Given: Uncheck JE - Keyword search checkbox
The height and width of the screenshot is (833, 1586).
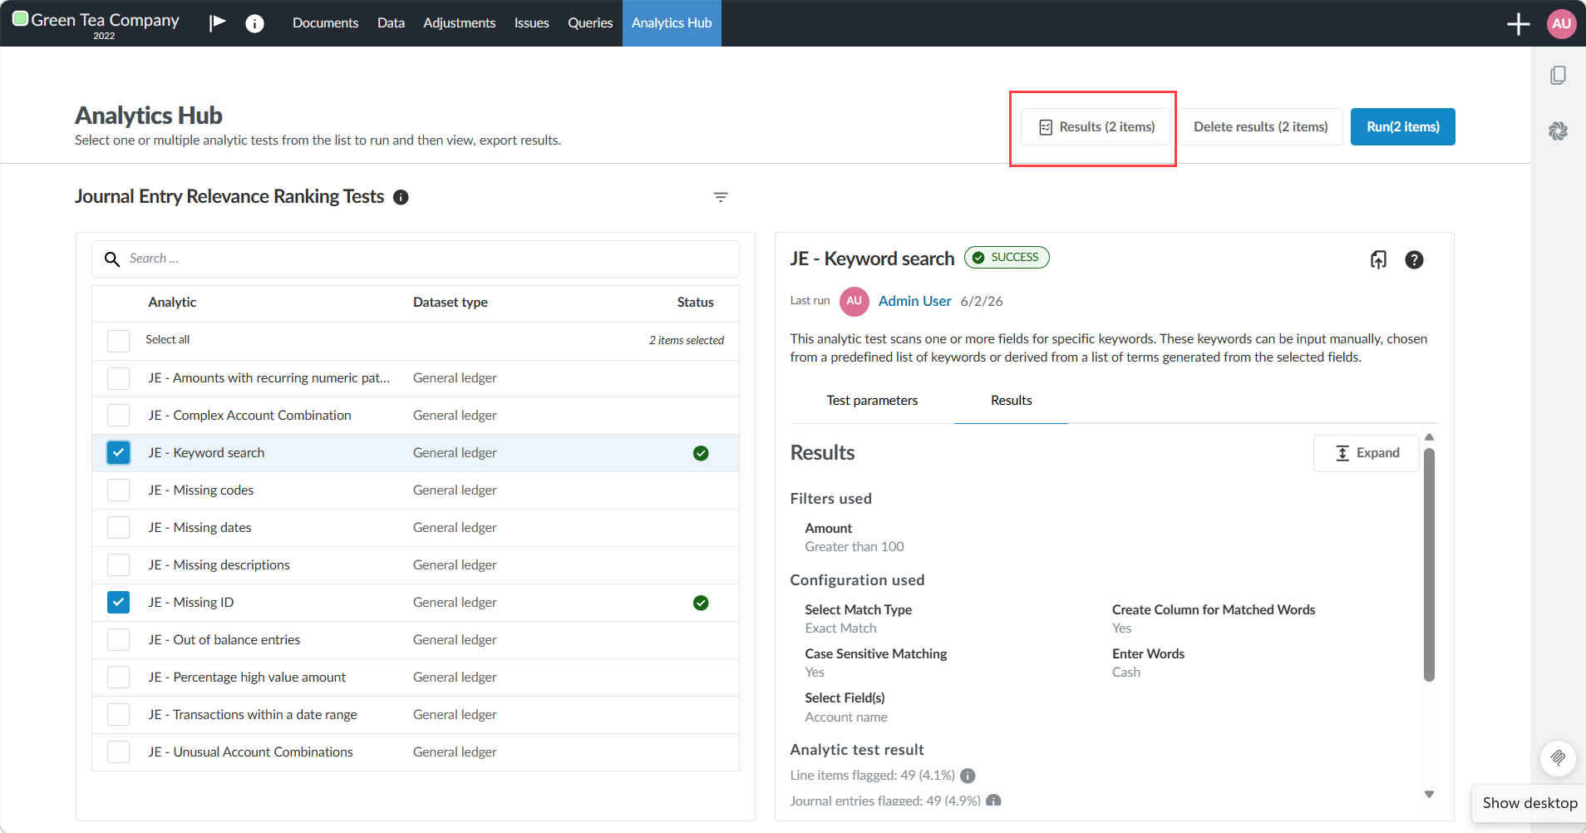Looking at the screenshot, I should pos(118,453).
